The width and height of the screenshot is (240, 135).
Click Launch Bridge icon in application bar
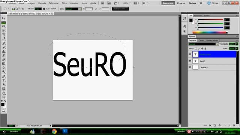click(102, 3)
